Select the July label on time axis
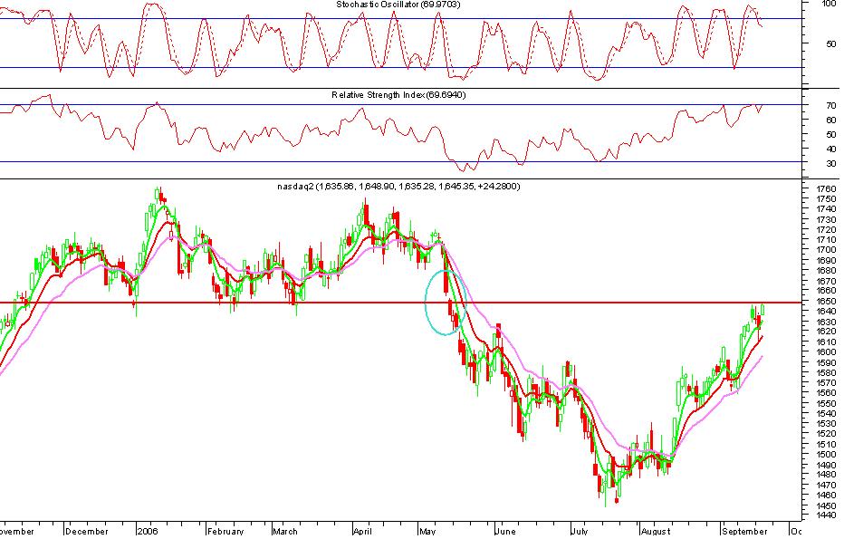This screenshot has height=539, width=844. coord(580,532)
